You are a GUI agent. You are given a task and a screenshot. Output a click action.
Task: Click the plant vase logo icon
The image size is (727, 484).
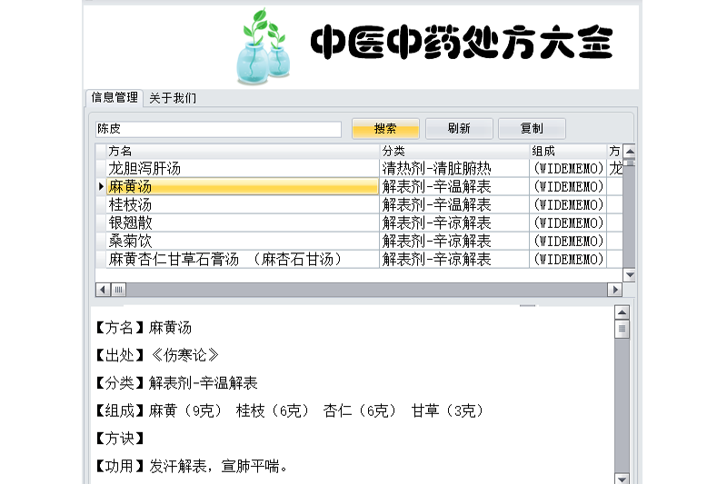click(264, 47)
